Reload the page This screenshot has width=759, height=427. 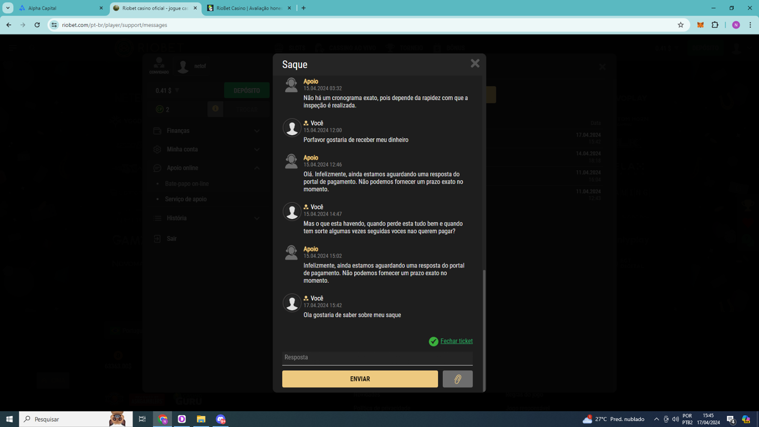[x=37, y=25]
